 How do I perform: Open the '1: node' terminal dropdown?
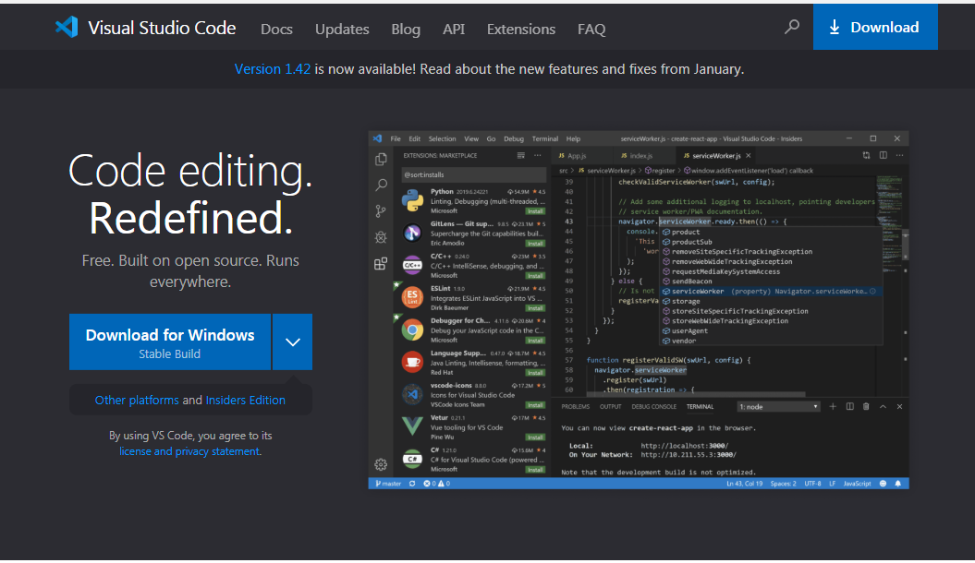(x=778, y=407)
